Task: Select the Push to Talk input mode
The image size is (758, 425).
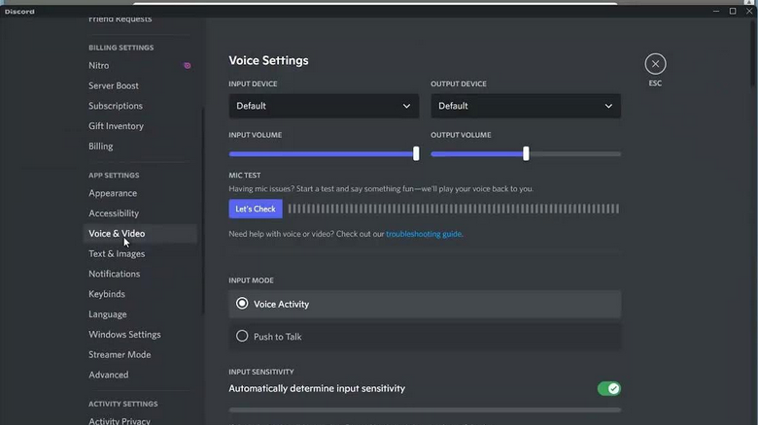Action: tap(425, 337)
